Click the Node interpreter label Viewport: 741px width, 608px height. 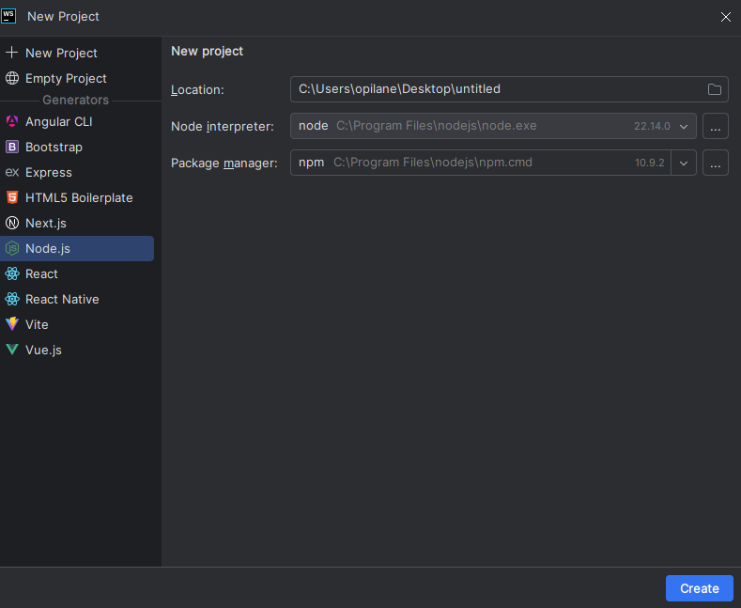(222, 126)
